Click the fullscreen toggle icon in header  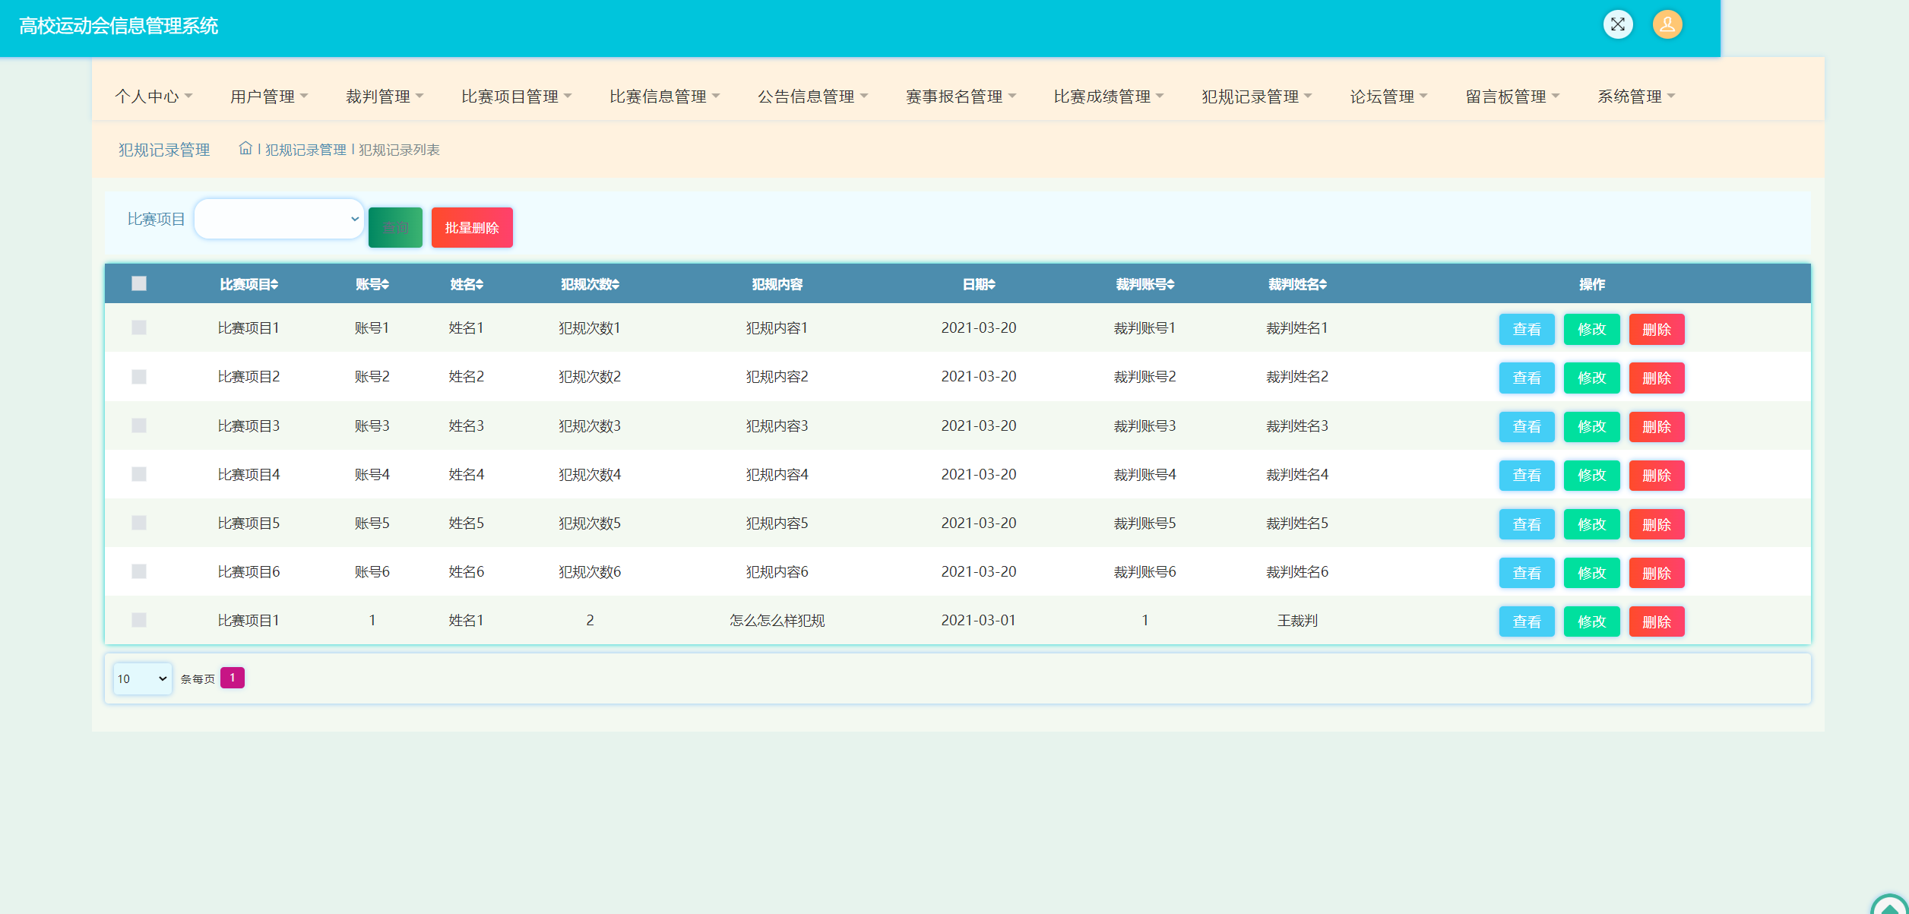(x=1617, y=24)
